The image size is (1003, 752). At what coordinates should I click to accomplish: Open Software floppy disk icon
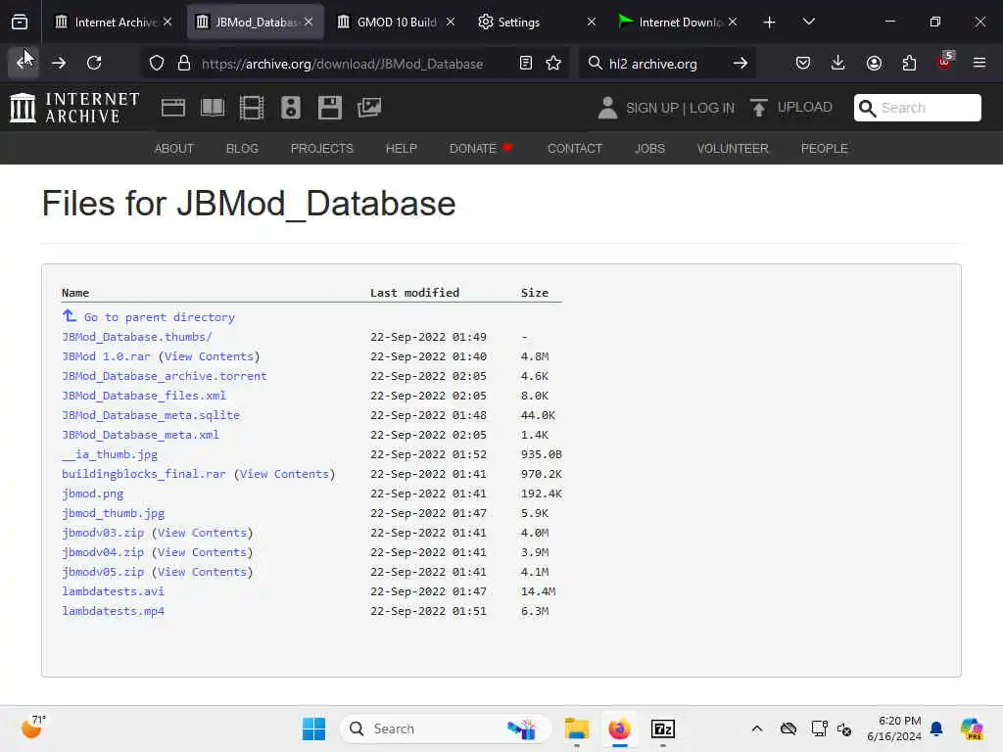pyautogui.click(x=330, y=108)
